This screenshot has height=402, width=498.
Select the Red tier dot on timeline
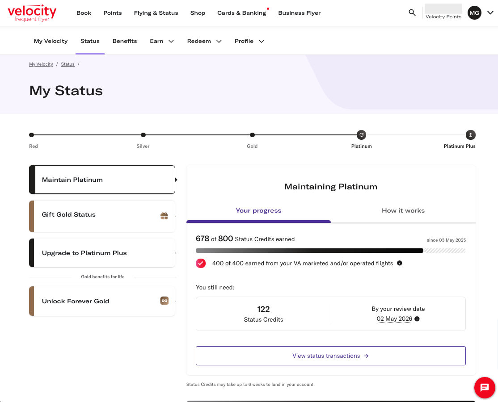click(31, 135)
